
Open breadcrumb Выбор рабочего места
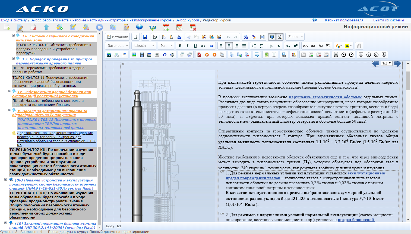(49, 20)
